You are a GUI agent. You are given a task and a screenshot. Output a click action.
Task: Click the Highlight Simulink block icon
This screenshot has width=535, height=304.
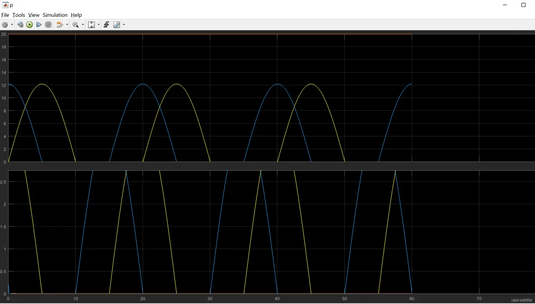[60, 24]
